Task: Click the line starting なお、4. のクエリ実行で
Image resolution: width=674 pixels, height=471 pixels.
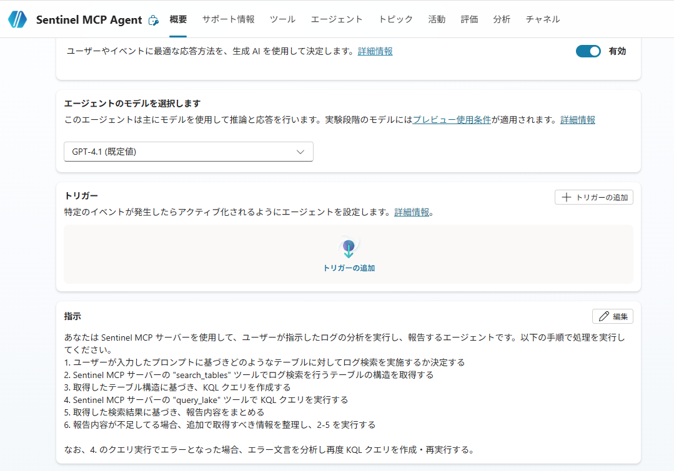Action: coord(269,450)
